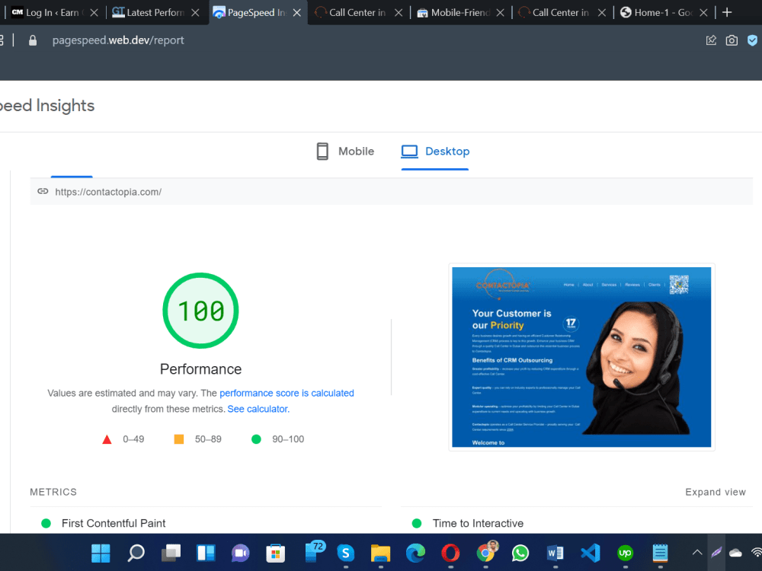Open the Windows Start menu

tap(101, 553)
